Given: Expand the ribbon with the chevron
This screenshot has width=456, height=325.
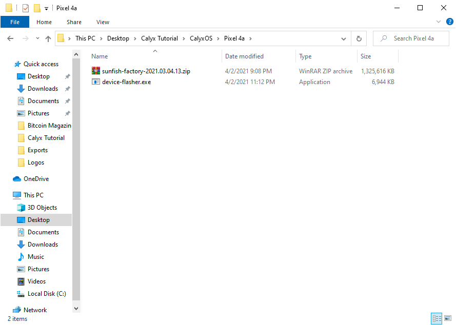Looking at the screenshot, I should point(438,22).
